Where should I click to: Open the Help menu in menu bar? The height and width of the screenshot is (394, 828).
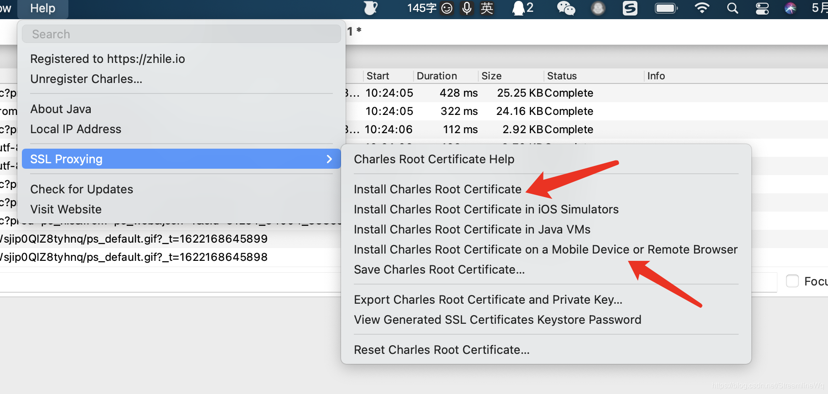tap(43, 8)
